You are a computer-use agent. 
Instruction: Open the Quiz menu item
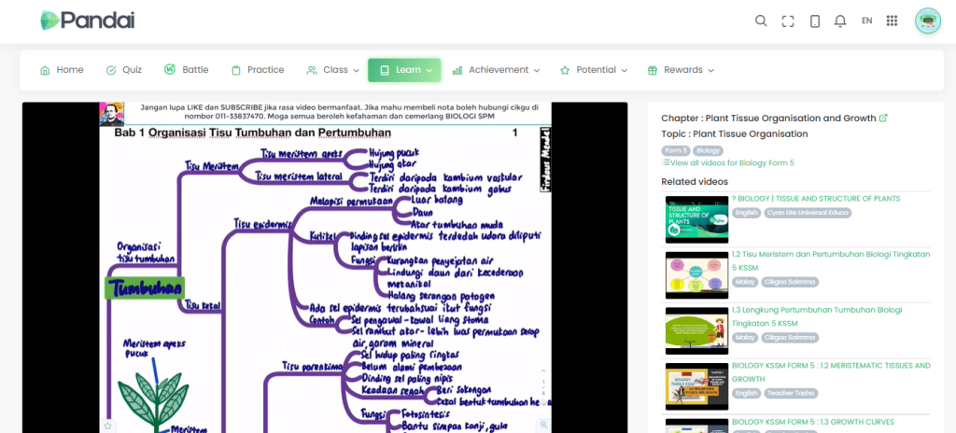(124, 70)
